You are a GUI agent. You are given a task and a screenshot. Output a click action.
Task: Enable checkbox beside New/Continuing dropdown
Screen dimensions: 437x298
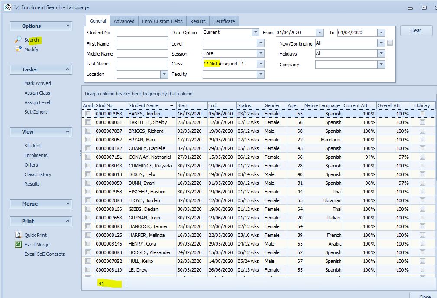390,43
